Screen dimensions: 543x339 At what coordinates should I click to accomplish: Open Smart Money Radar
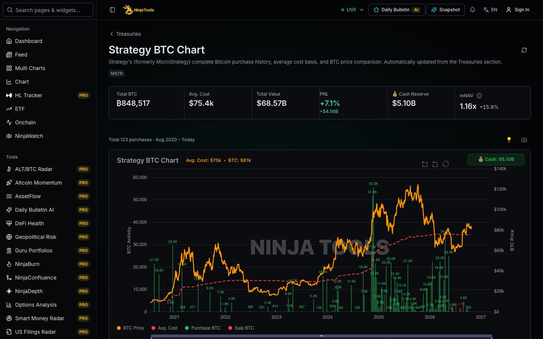coord(48,318)
